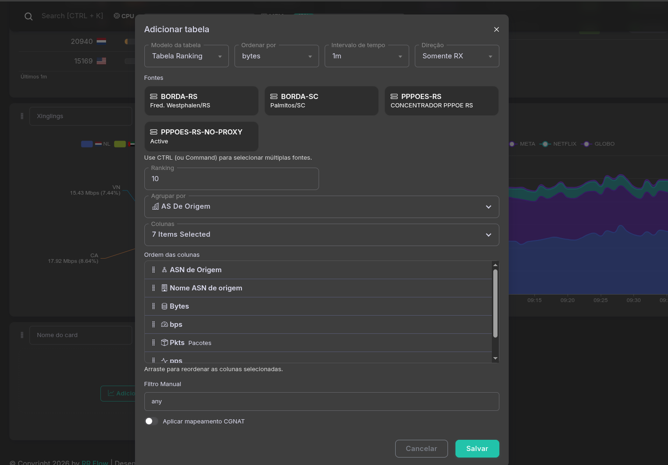The image size is (668, 465).
Task: Click drag handle beside Xinglings card
Action: (22, 116)
